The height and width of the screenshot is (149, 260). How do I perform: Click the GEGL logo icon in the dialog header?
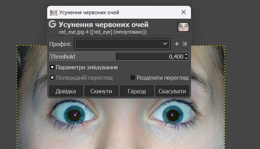(x=52, y=24)
